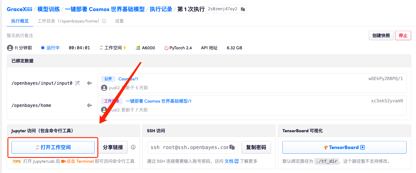Click the xc5ek52yvam9 identifier
The image size is (416, 173).
click(387, 101)
